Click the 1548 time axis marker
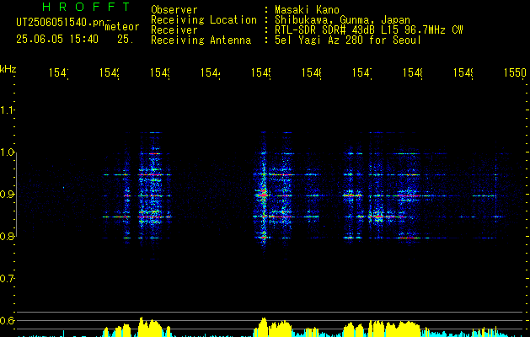The width and height of the screenshot is (530, 337). pos(413,73)
